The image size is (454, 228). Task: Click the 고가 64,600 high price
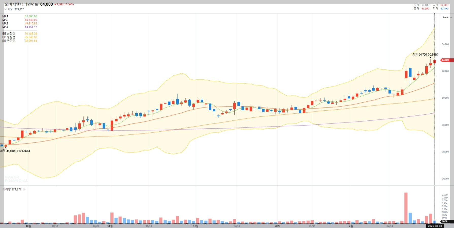[x=441, y=5]
